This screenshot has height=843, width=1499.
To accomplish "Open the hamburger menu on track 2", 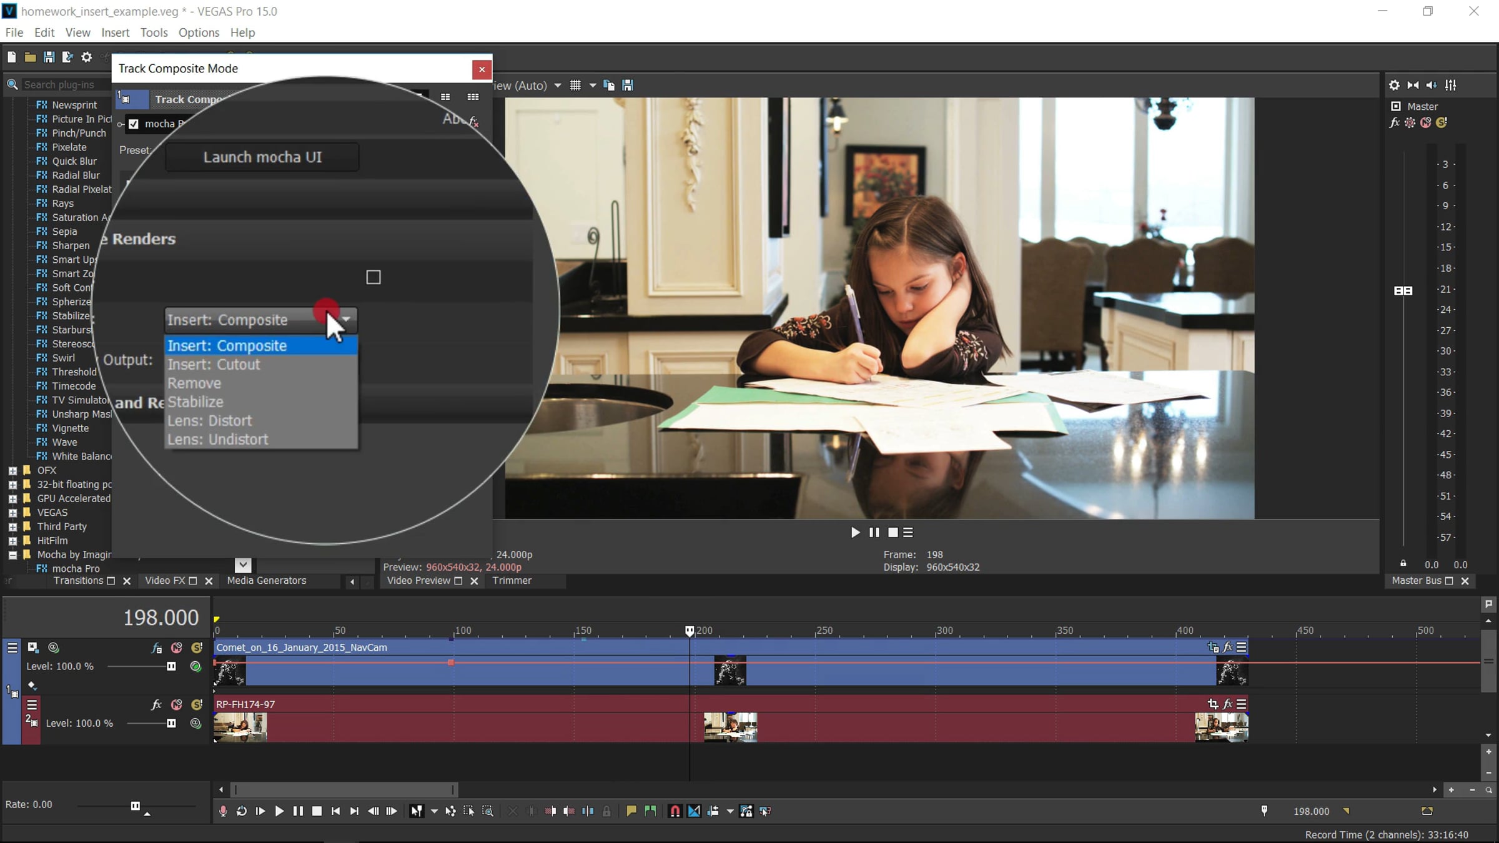I will [32, 705].
